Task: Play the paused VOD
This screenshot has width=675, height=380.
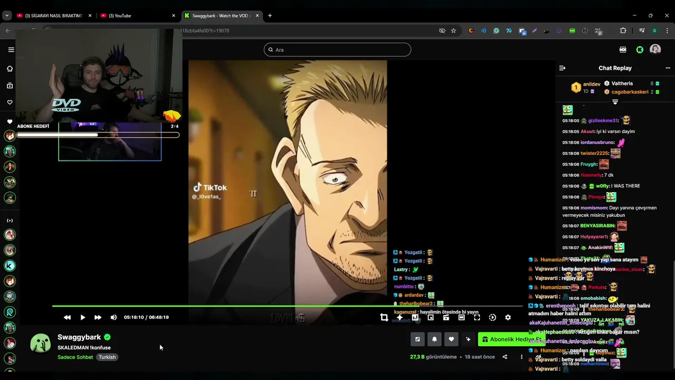Action: pos(83,317)
